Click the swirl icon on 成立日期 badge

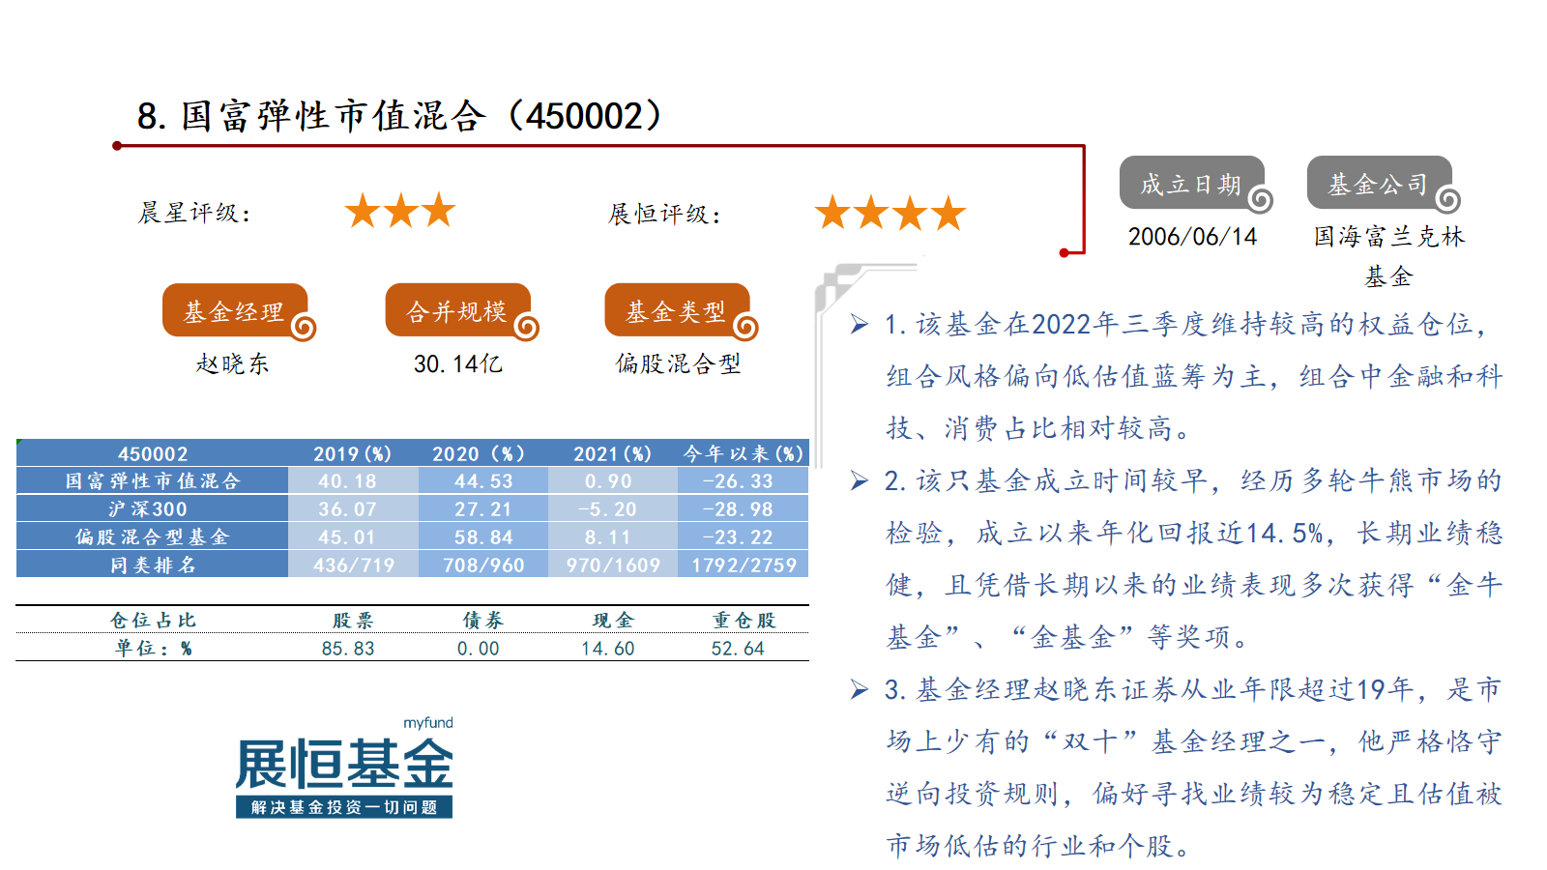point(1260,200)
